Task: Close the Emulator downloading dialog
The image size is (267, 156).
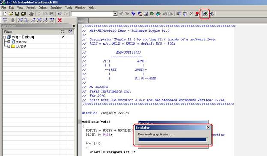Action: tap(208, 128)
